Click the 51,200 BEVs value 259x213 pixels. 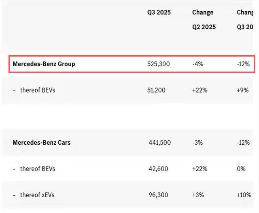point(156,90)
